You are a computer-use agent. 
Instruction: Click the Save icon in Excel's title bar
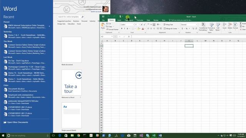[x=103, y=16]
